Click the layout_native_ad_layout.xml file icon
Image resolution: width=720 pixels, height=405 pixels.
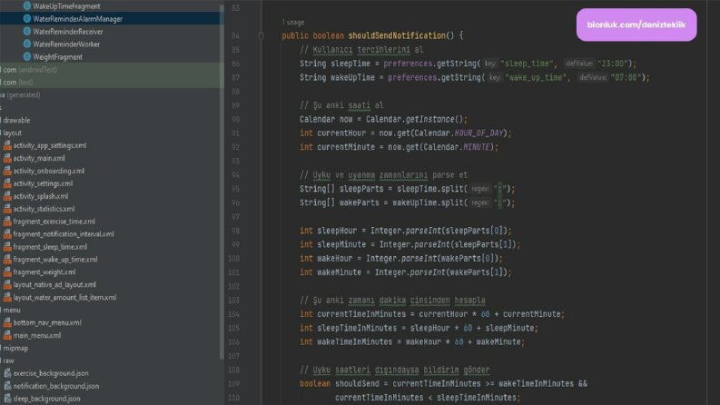click(7, 285)
